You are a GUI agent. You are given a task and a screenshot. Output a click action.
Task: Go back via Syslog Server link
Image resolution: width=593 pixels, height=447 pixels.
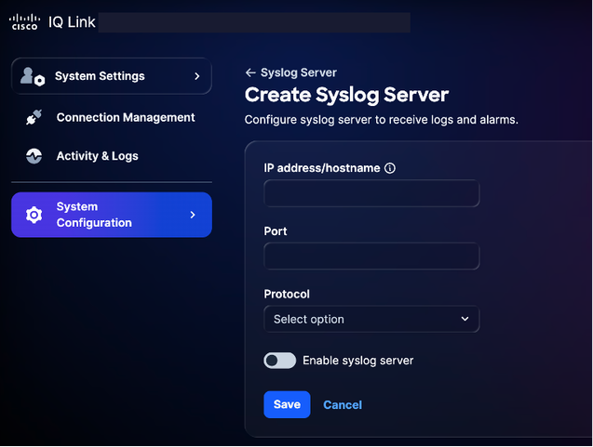pyautogui.click(x=299, y=72)
